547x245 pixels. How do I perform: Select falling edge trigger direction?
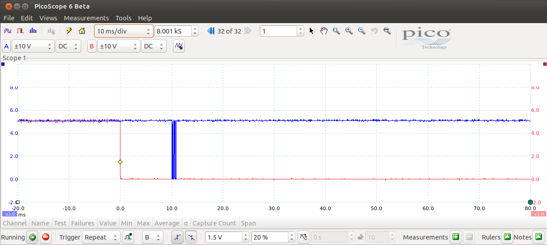(x=192, y=237)
